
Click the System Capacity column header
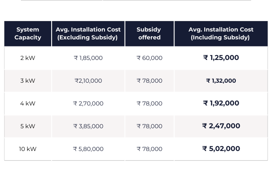point(28,34)
